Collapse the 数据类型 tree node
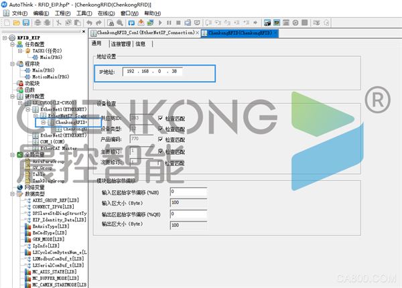The height and width of the screenshot is (288, 402). coord(12,194)
